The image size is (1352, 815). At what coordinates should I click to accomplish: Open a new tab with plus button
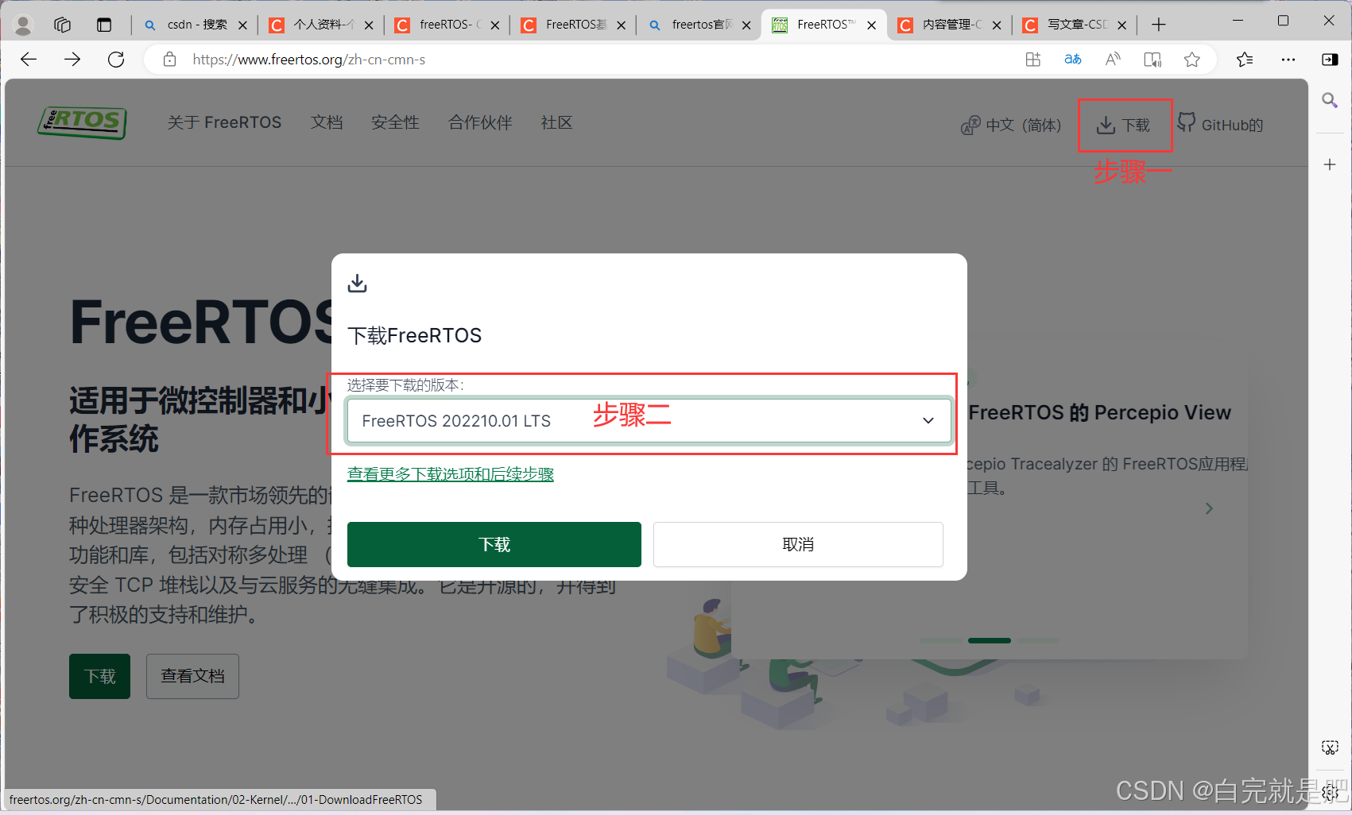pos(1159,25)
